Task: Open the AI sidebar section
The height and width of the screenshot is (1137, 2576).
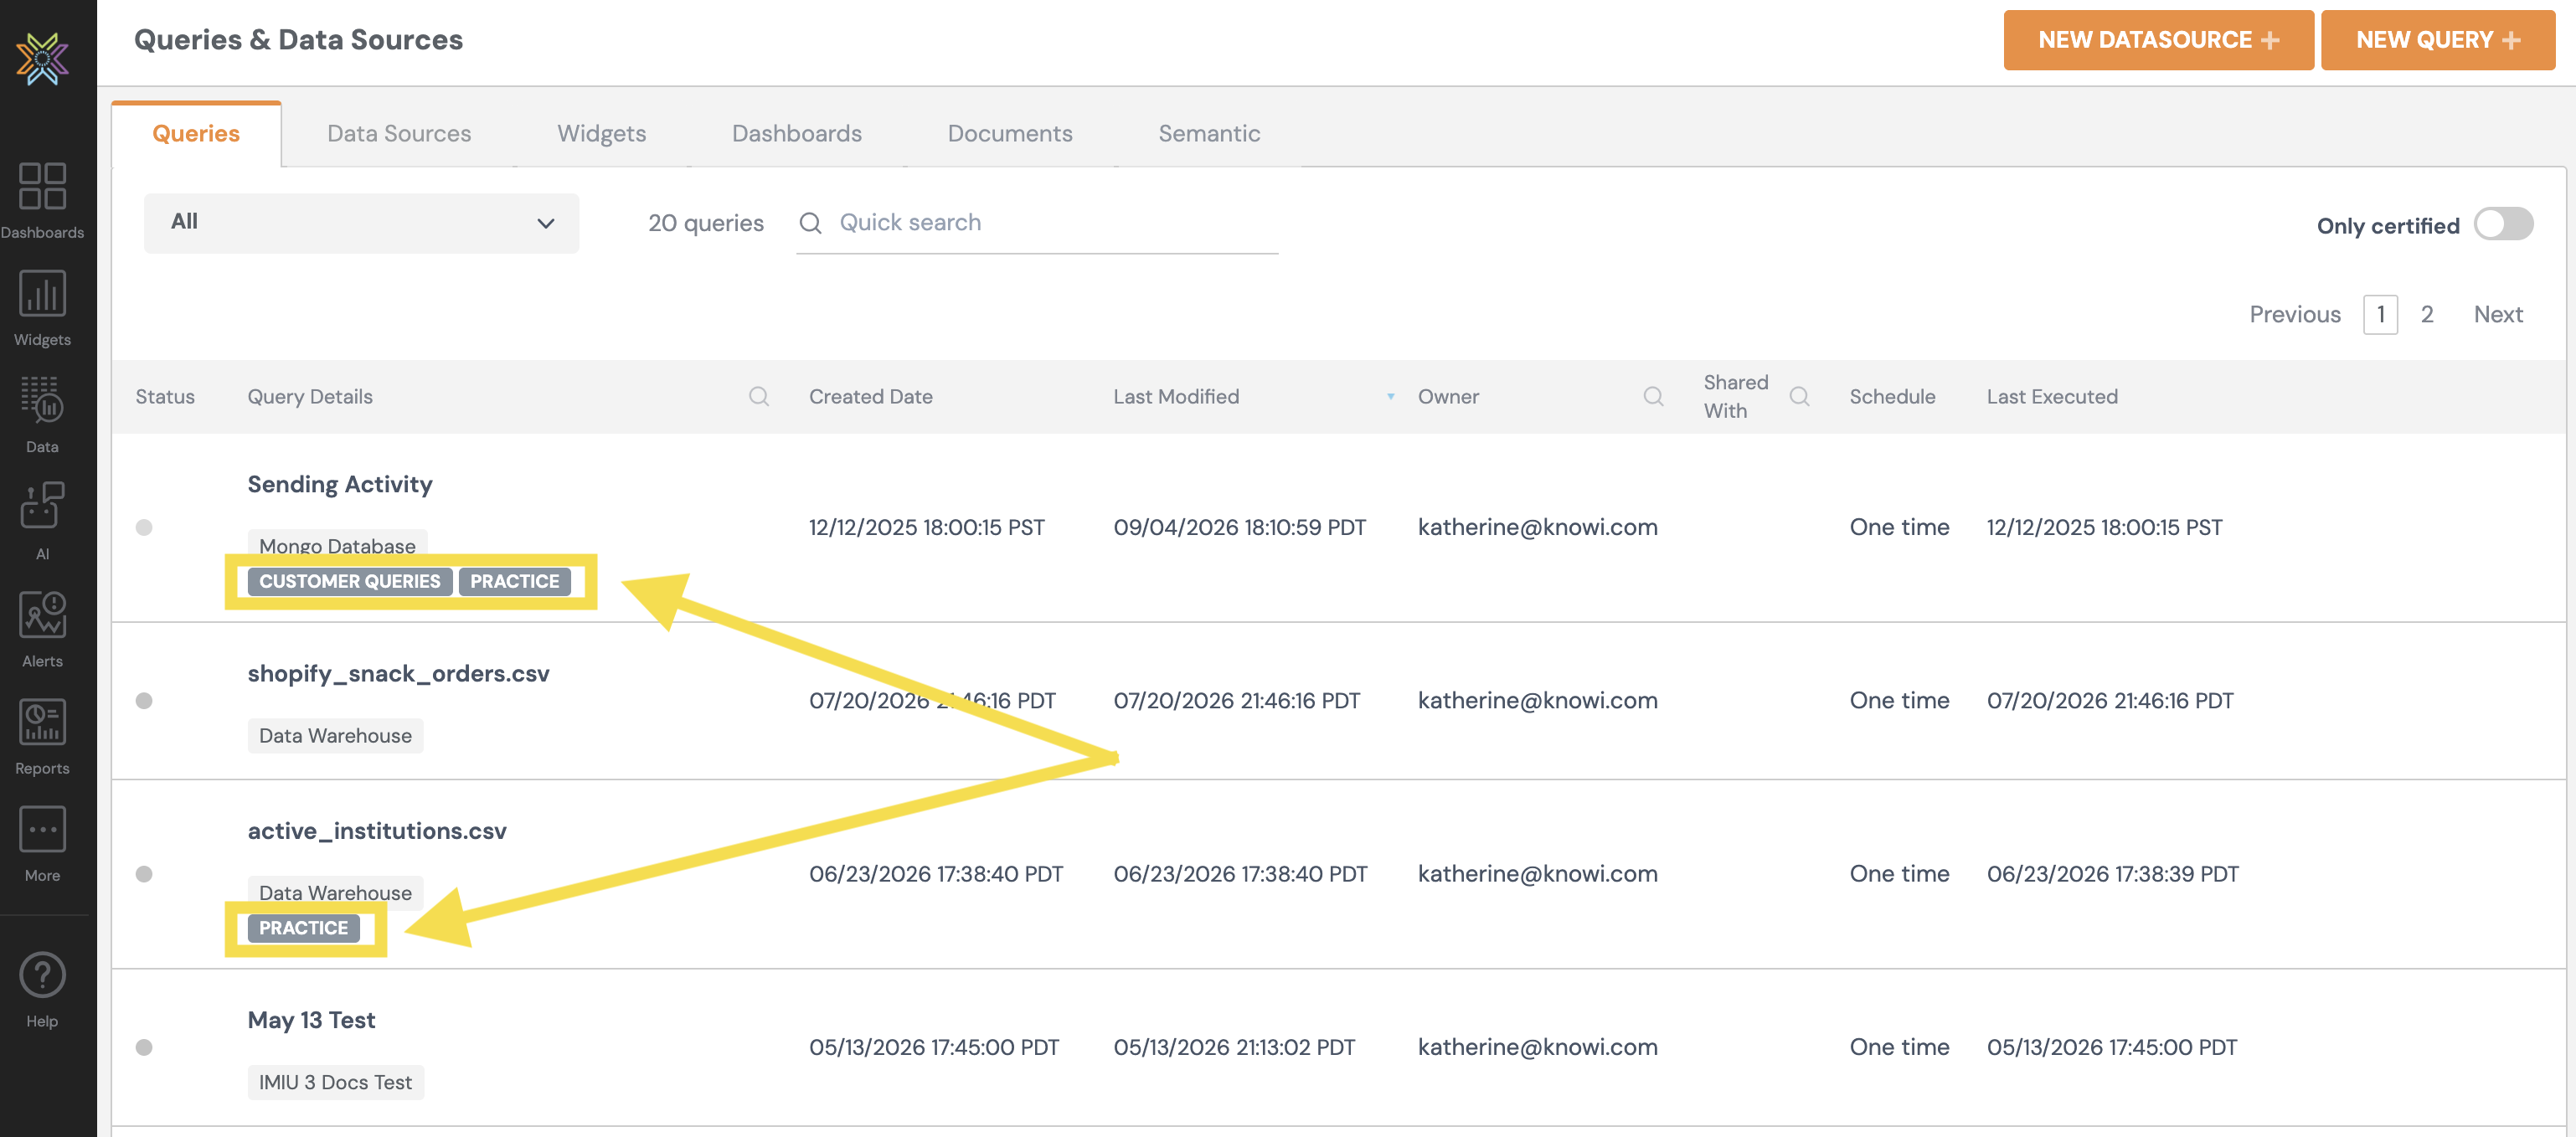Action: pyautogui.click(x=42, y=521)
